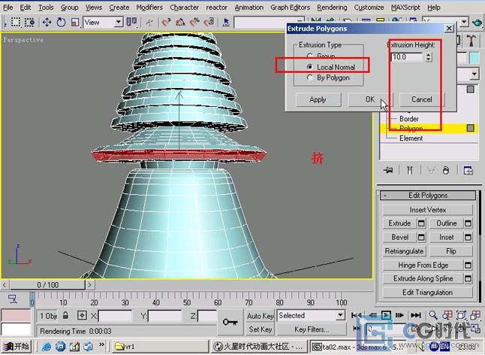Open the File menu

(8, 7)
